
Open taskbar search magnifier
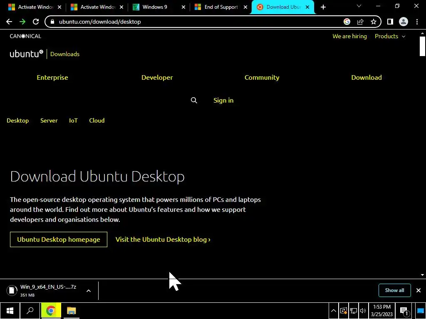tap(30, 311)
